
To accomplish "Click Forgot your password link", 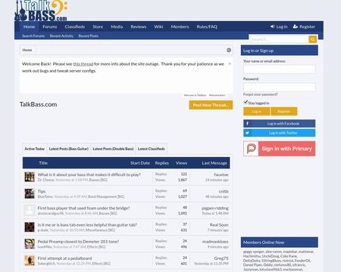I will (260, 94).
